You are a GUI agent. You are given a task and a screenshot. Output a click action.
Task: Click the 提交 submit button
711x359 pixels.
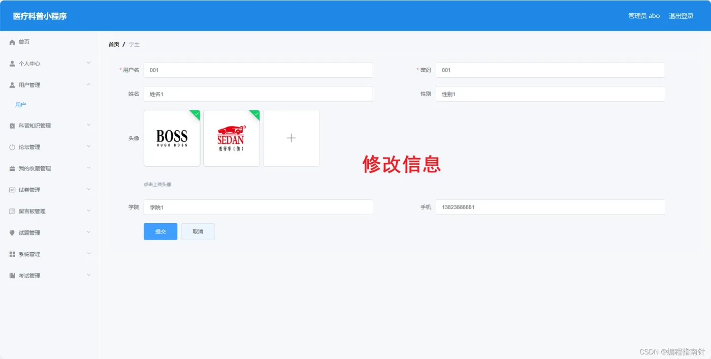tap(160, 231)
